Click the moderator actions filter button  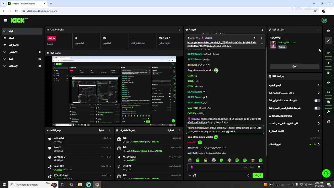point(171,130)
